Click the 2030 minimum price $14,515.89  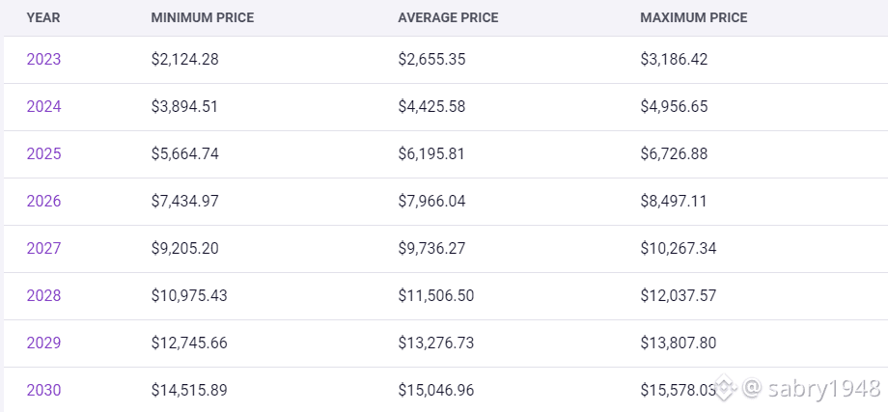[x=189, y=391]
